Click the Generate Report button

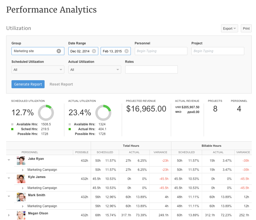[x=28, y=84]
